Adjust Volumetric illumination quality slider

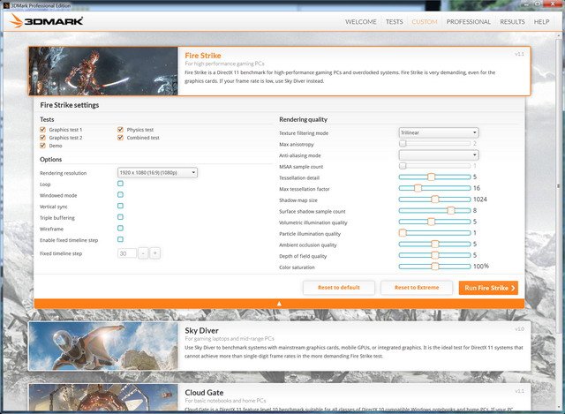tap(434, 222)
